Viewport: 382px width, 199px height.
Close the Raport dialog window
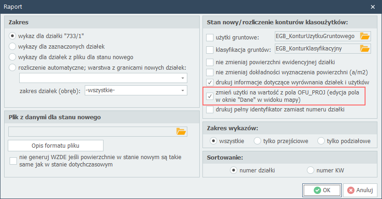(373, 7)
